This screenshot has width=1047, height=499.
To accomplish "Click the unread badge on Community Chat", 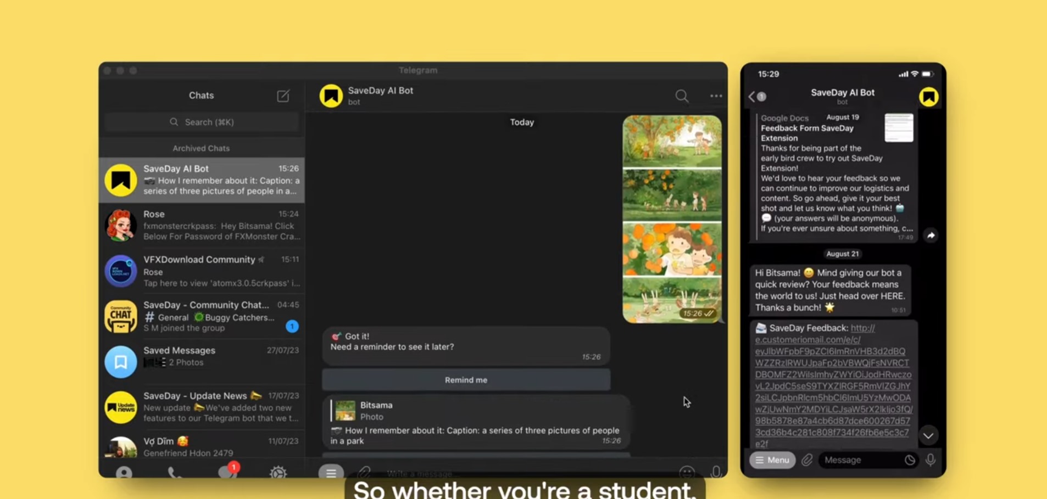I will tap(292, 327).
